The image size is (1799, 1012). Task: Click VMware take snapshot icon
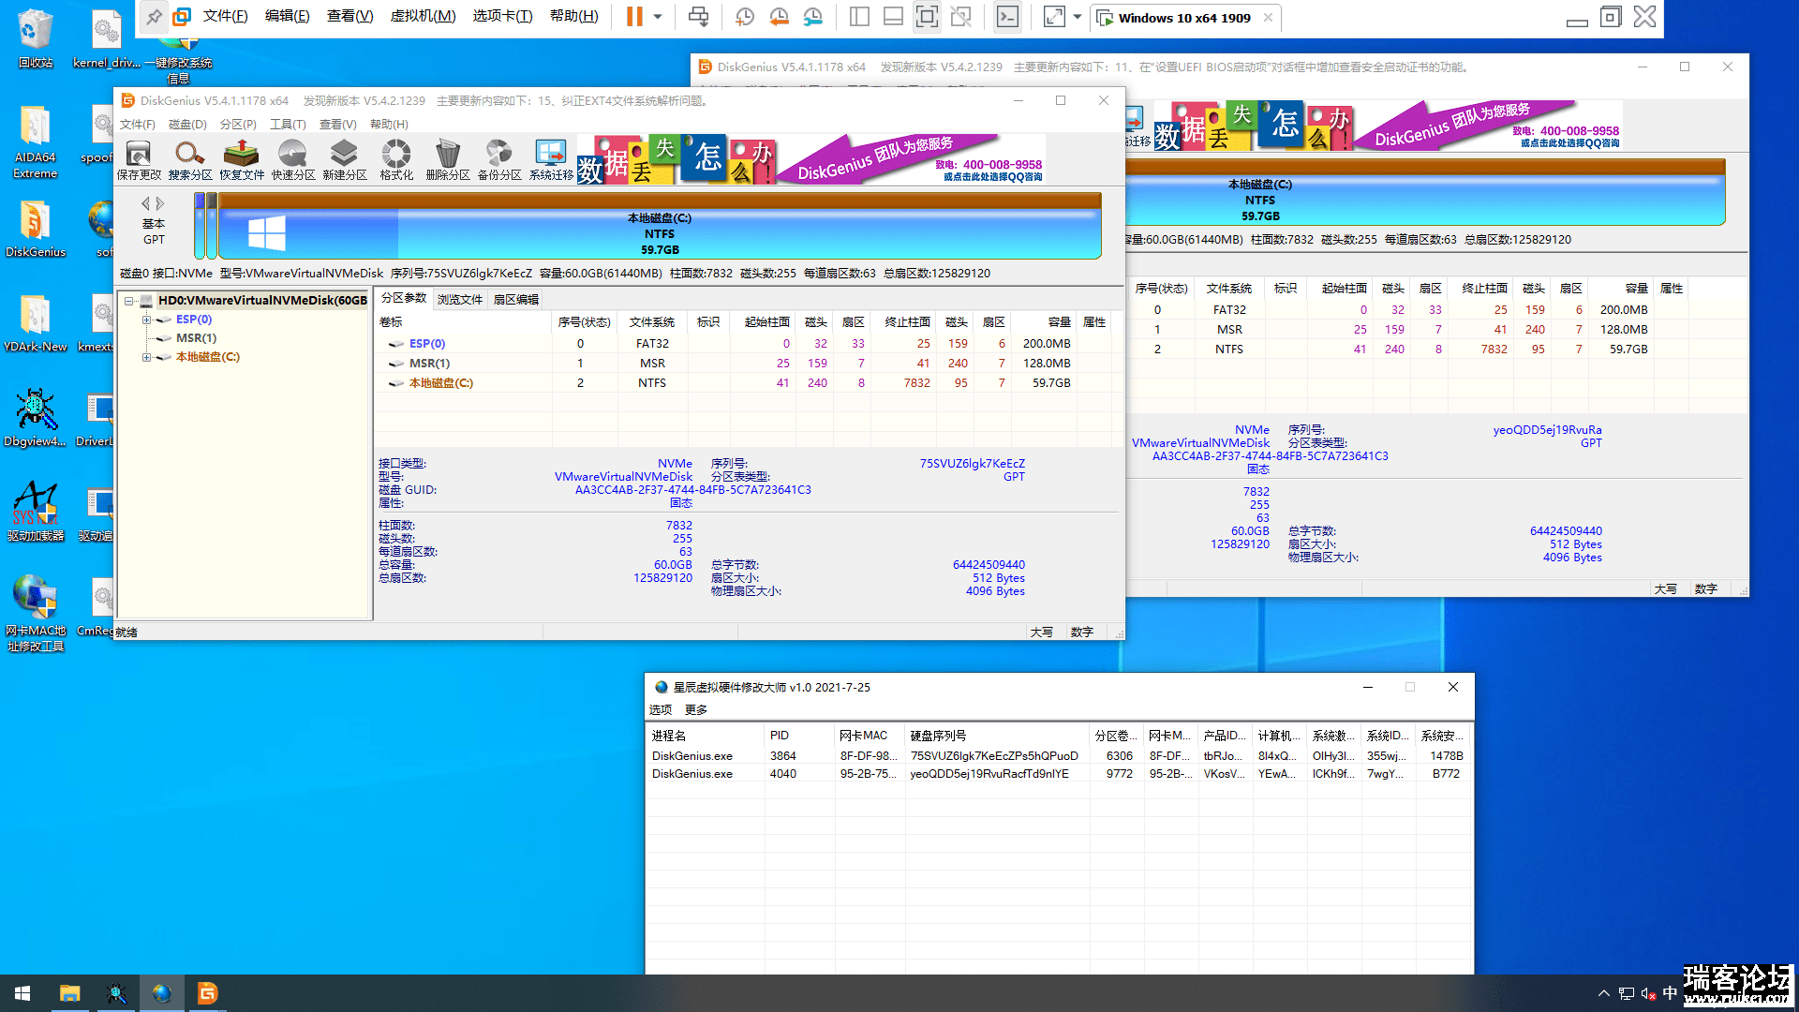[745, 17]
